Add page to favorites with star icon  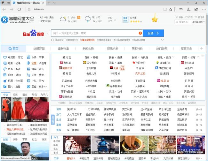(171, 9)
